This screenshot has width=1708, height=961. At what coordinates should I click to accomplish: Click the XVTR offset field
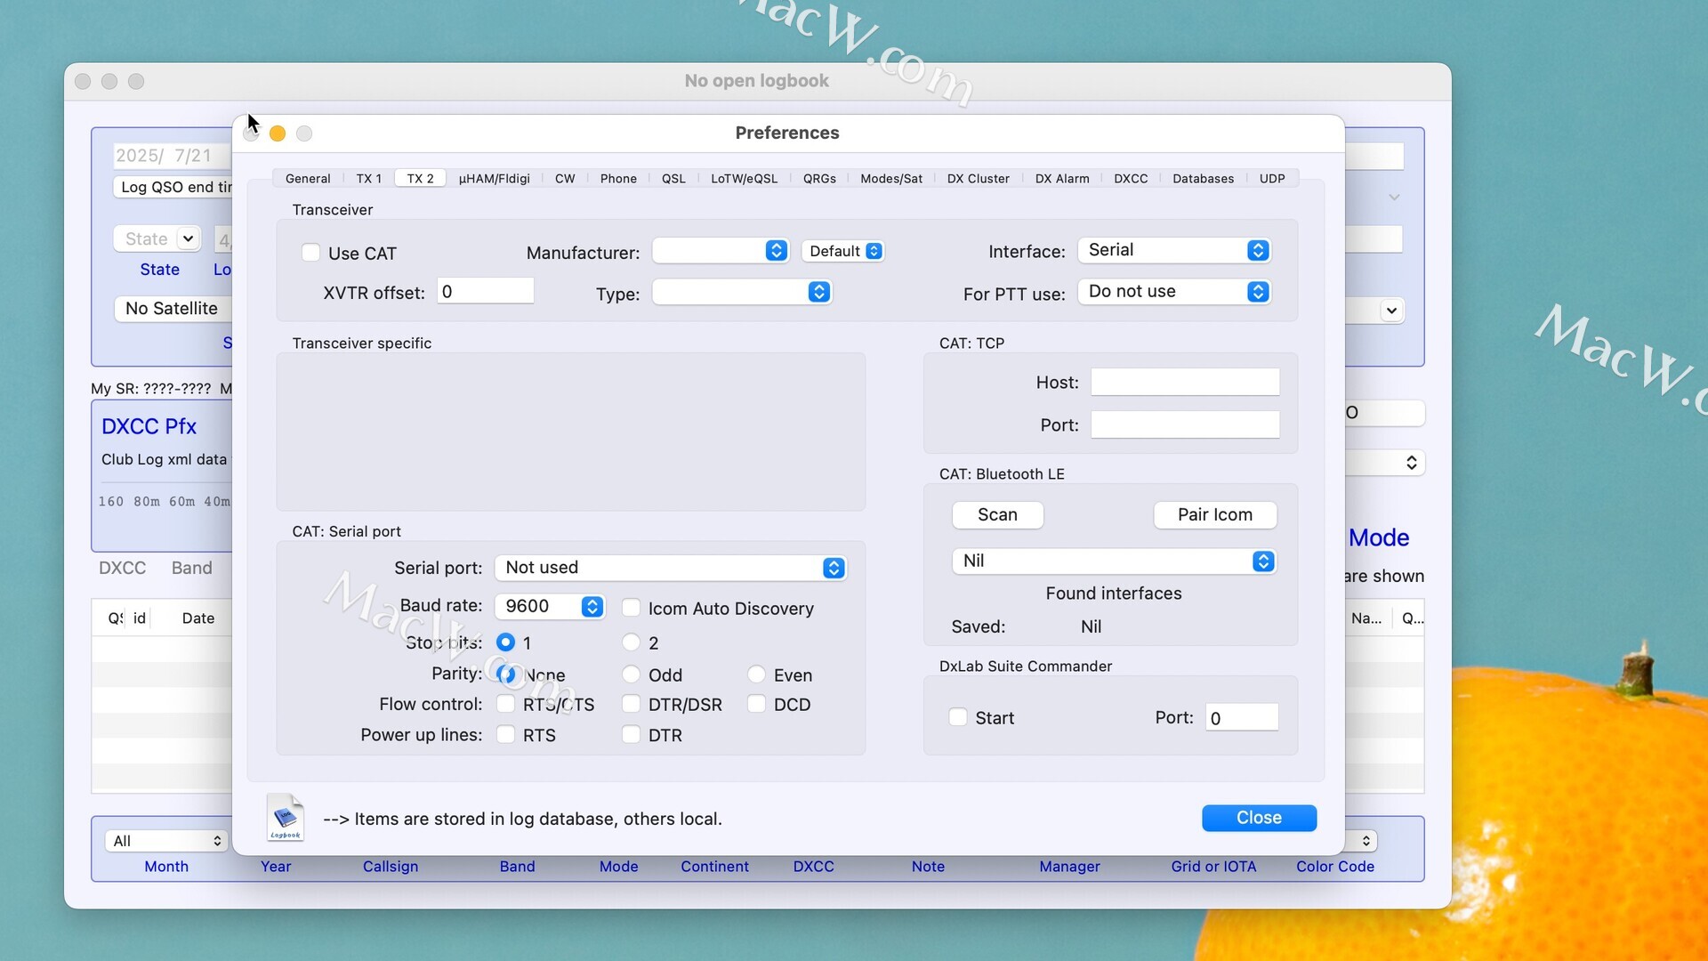click(485, 291)
